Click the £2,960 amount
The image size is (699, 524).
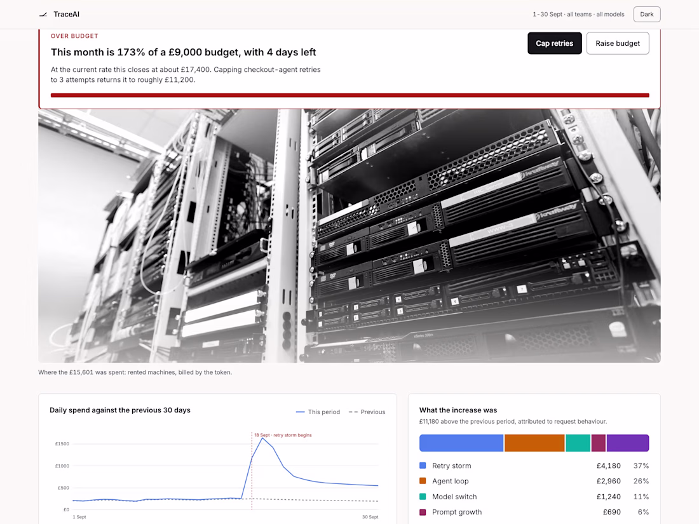tap(609, 481)
